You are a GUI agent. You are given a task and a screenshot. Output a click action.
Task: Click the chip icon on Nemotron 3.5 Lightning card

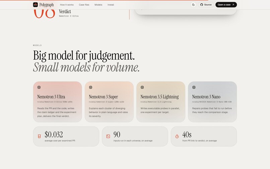142,87
